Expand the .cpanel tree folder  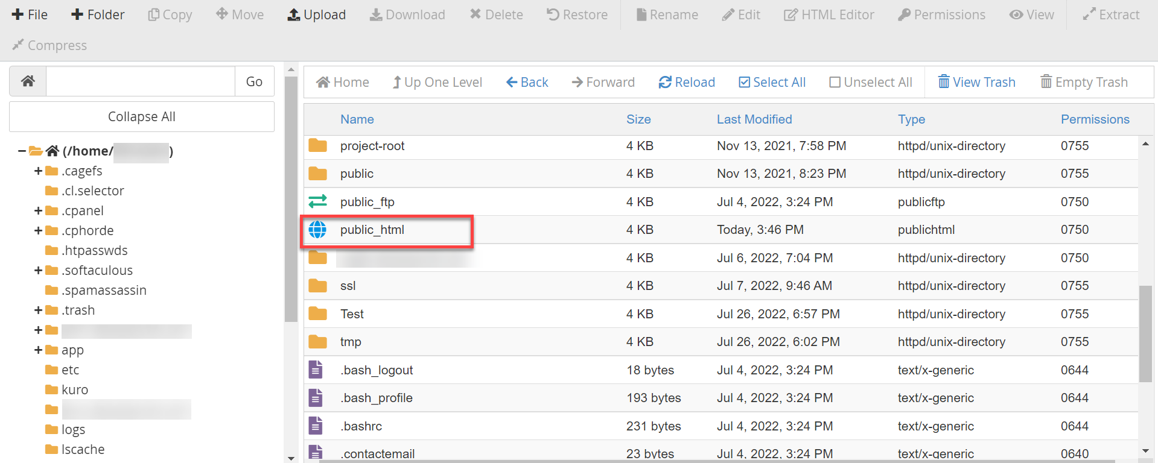point(38,210)
